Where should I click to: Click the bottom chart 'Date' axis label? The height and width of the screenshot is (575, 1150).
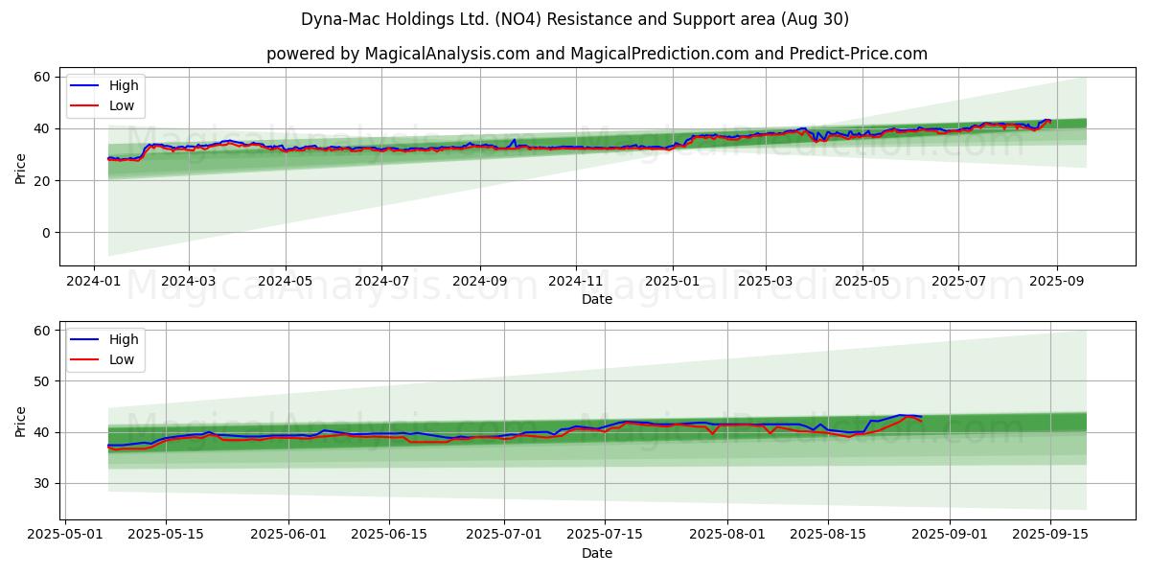click(597, 553)
